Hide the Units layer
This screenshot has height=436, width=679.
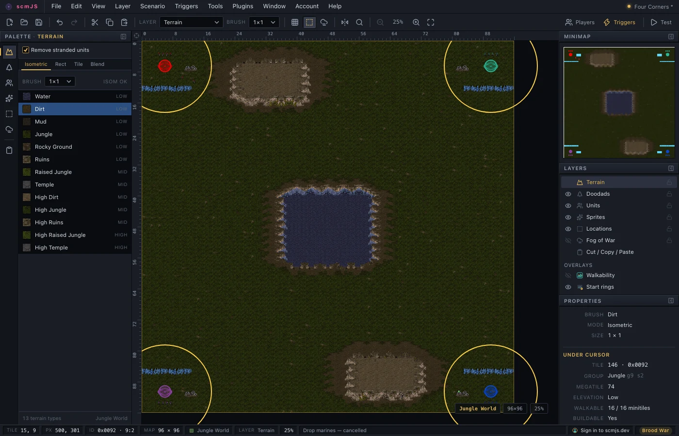[568, 205]
